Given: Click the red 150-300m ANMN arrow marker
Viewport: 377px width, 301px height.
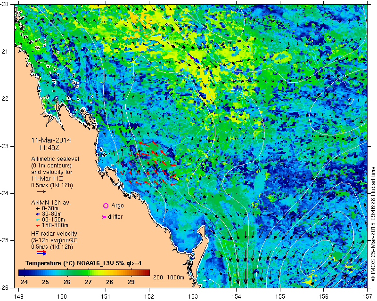Looking at the screenshot, I should pyautogui.click(x=38, y=225).
